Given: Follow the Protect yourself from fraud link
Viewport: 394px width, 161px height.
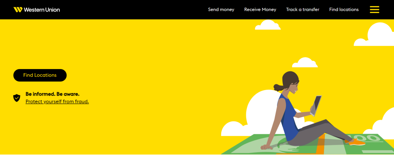Looking at the screenshot, I should 57,102.
